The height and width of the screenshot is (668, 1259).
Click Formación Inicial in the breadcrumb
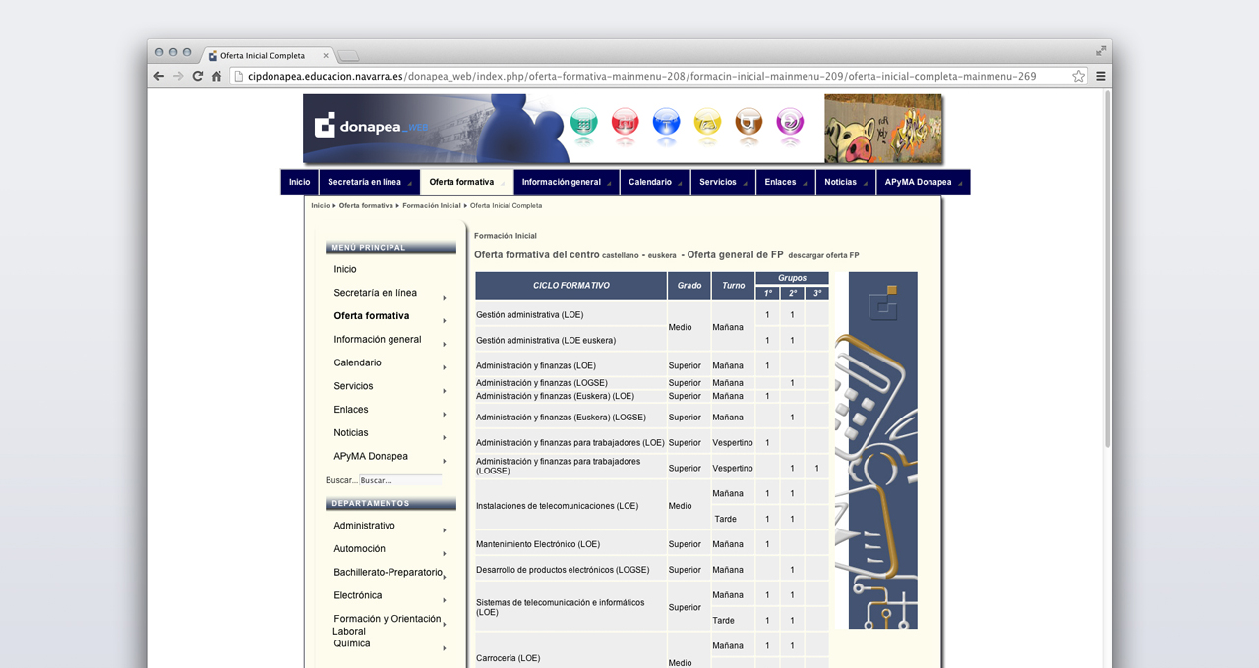click(x=431, y=206)
